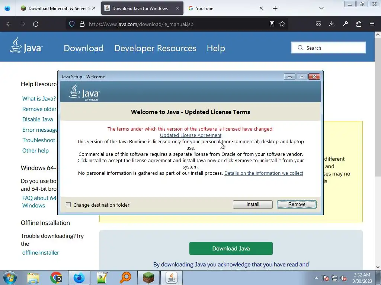Image resolution: width=381 pixels, height=285 pixels.
Task: Bookmark this page with the star
Action: point(282,24)
